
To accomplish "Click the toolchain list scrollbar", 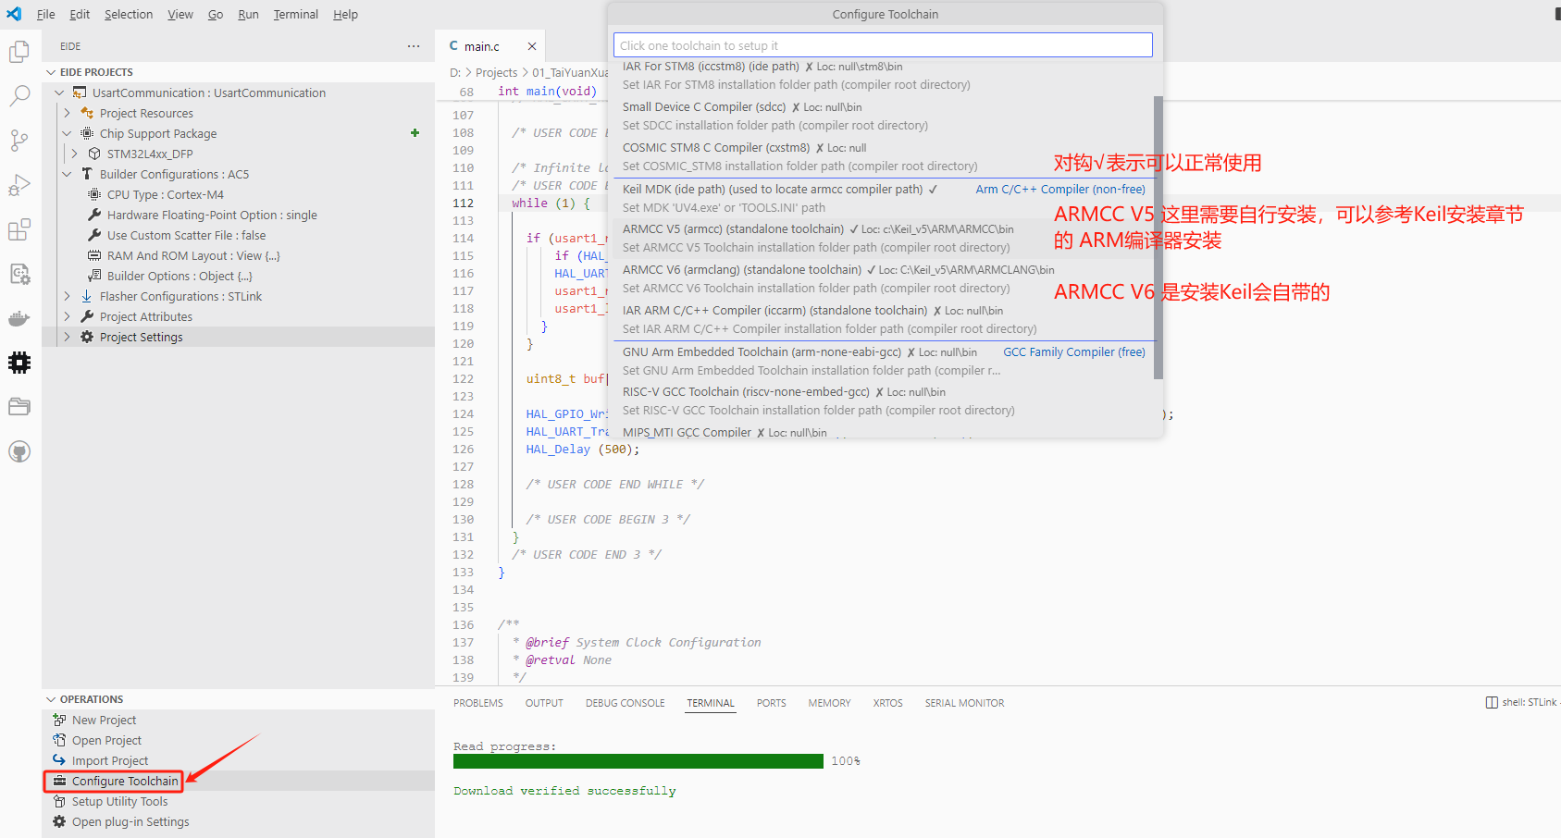I will [x=1158, y=238].
